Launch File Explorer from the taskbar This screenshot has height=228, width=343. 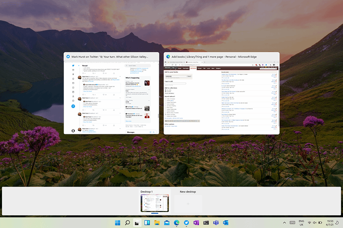(157, 222)
